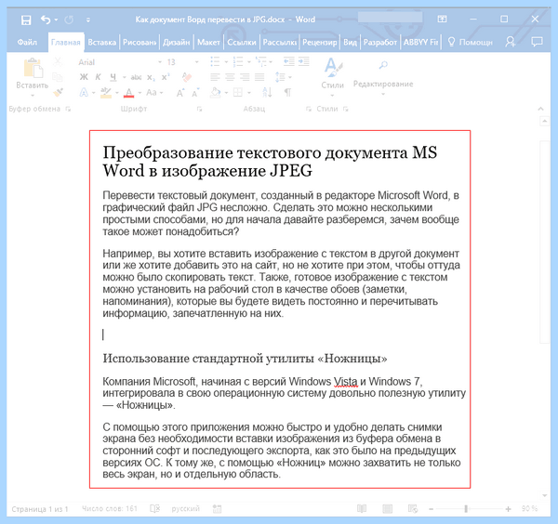Sort the text with the A-Z icon
The height and width of the screenshot is (524, 558).
tap(267, 93)
